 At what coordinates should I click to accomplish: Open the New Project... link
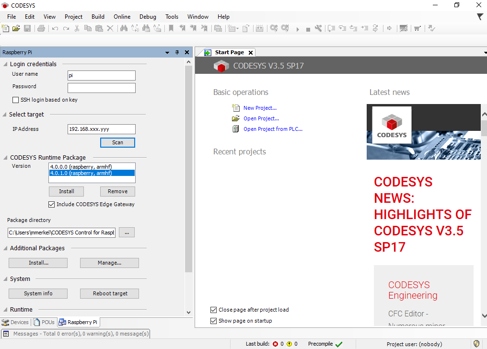(x=260, y=108)
